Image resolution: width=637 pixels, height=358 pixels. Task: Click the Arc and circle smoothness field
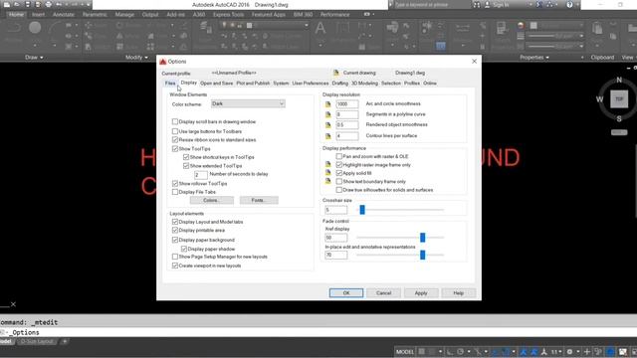pyautogui.click(x=347, y=103)
